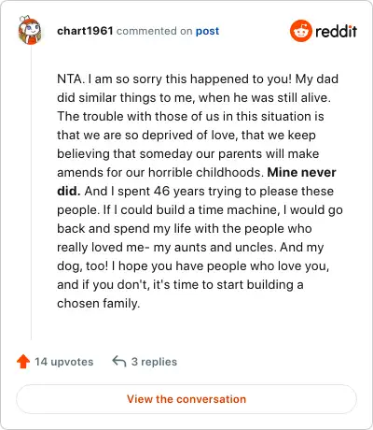Viewport: 373px width, 430px height.
Task: Click the phrase "my aunts and uncles"
Action: pos(214,247)
